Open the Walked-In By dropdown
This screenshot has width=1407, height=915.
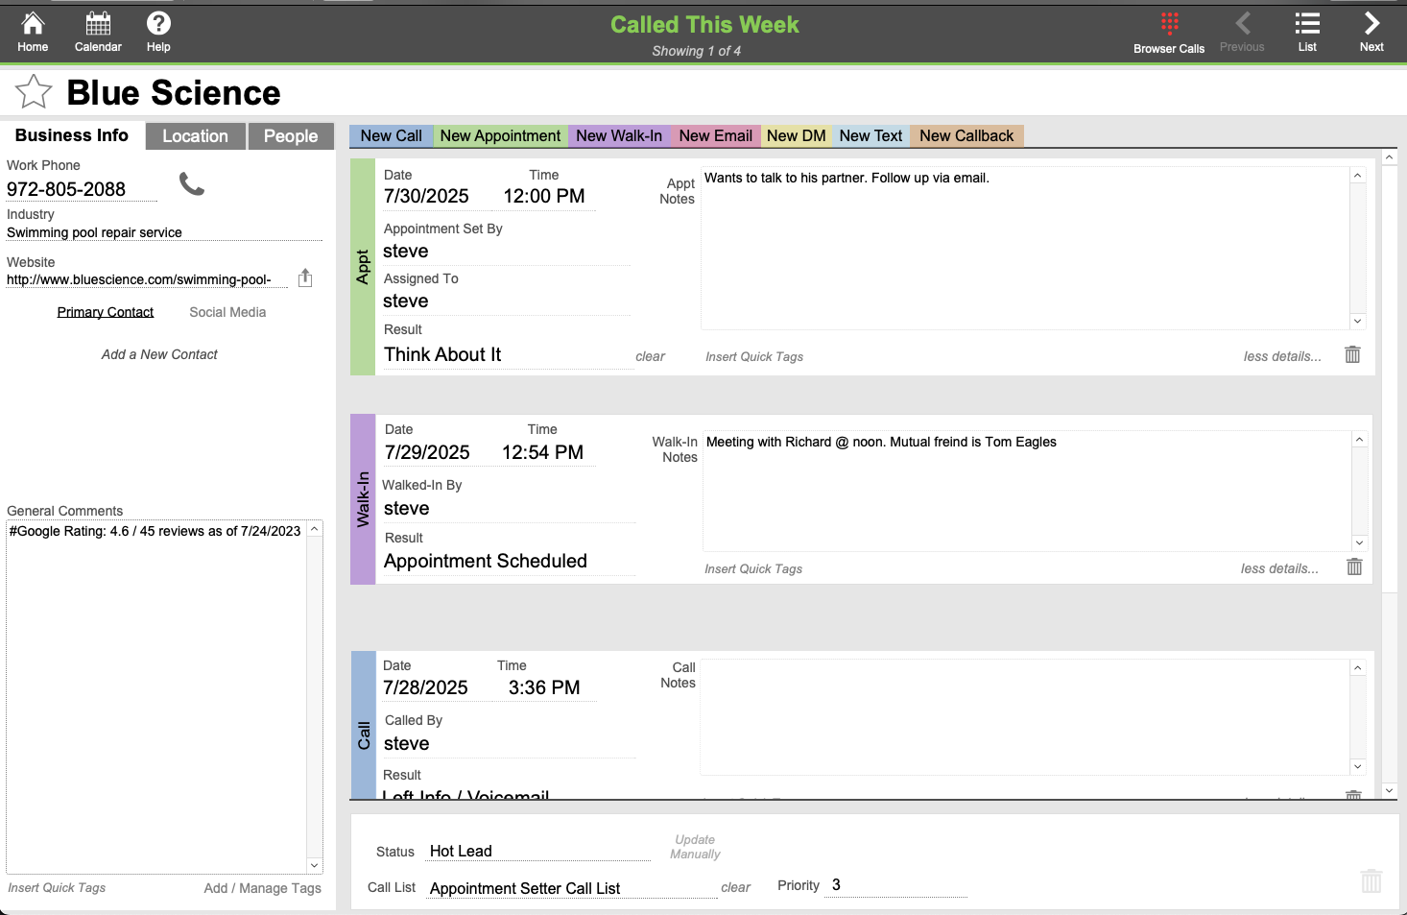(x=509, y=509)
